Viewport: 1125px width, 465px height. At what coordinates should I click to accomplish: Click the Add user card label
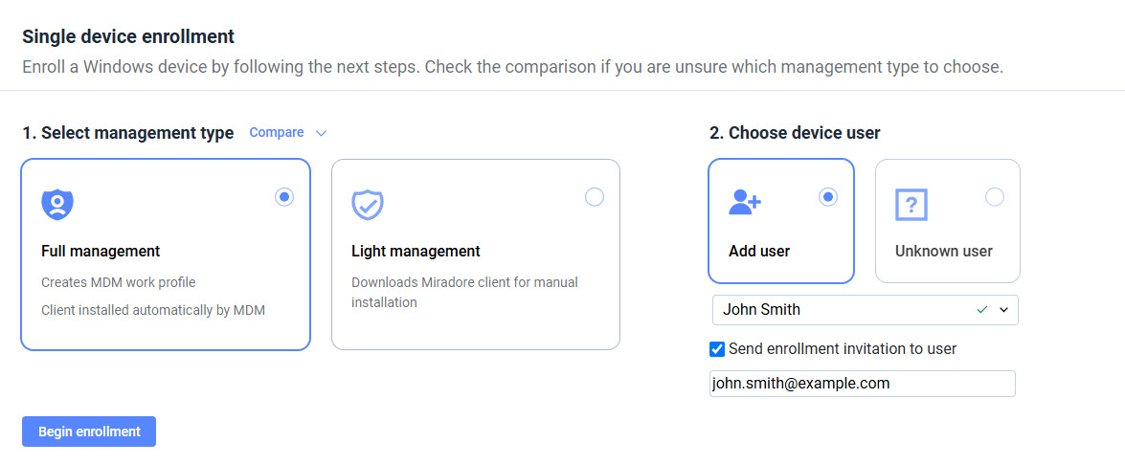[759, 252]
